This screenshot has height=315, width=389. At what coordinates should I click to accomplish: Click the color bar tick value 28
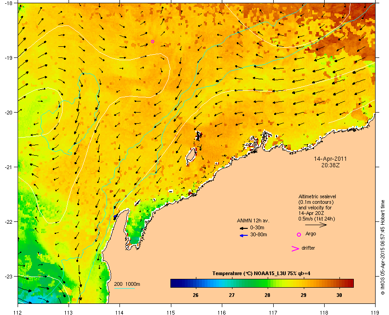[267, 295]
